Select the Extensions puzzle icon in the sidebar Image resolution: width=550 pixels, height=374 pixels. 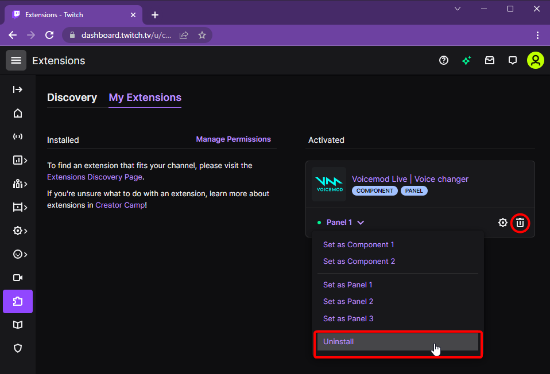coord(18,302)
